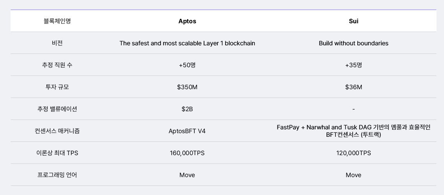Click the 추정 직원 수 row label
Screen dimensions: 444x195
click(57, 65)
